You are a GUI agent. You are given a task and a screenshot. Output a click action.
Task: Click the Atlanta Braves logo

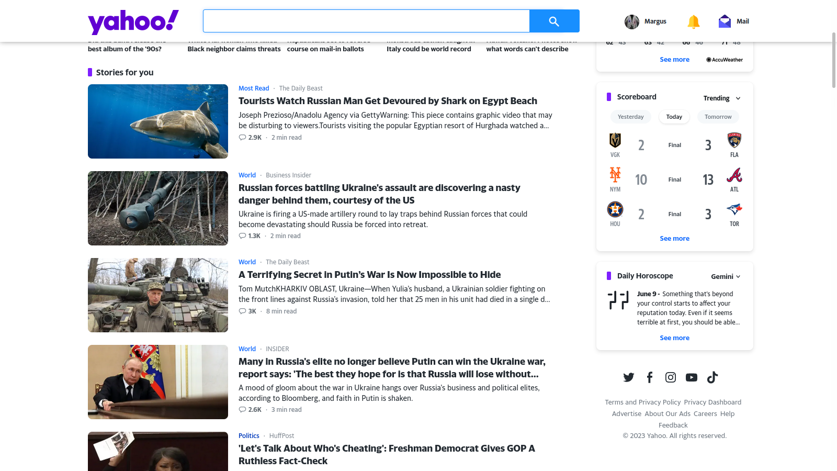pyautogui.click(x=734, y=175)
